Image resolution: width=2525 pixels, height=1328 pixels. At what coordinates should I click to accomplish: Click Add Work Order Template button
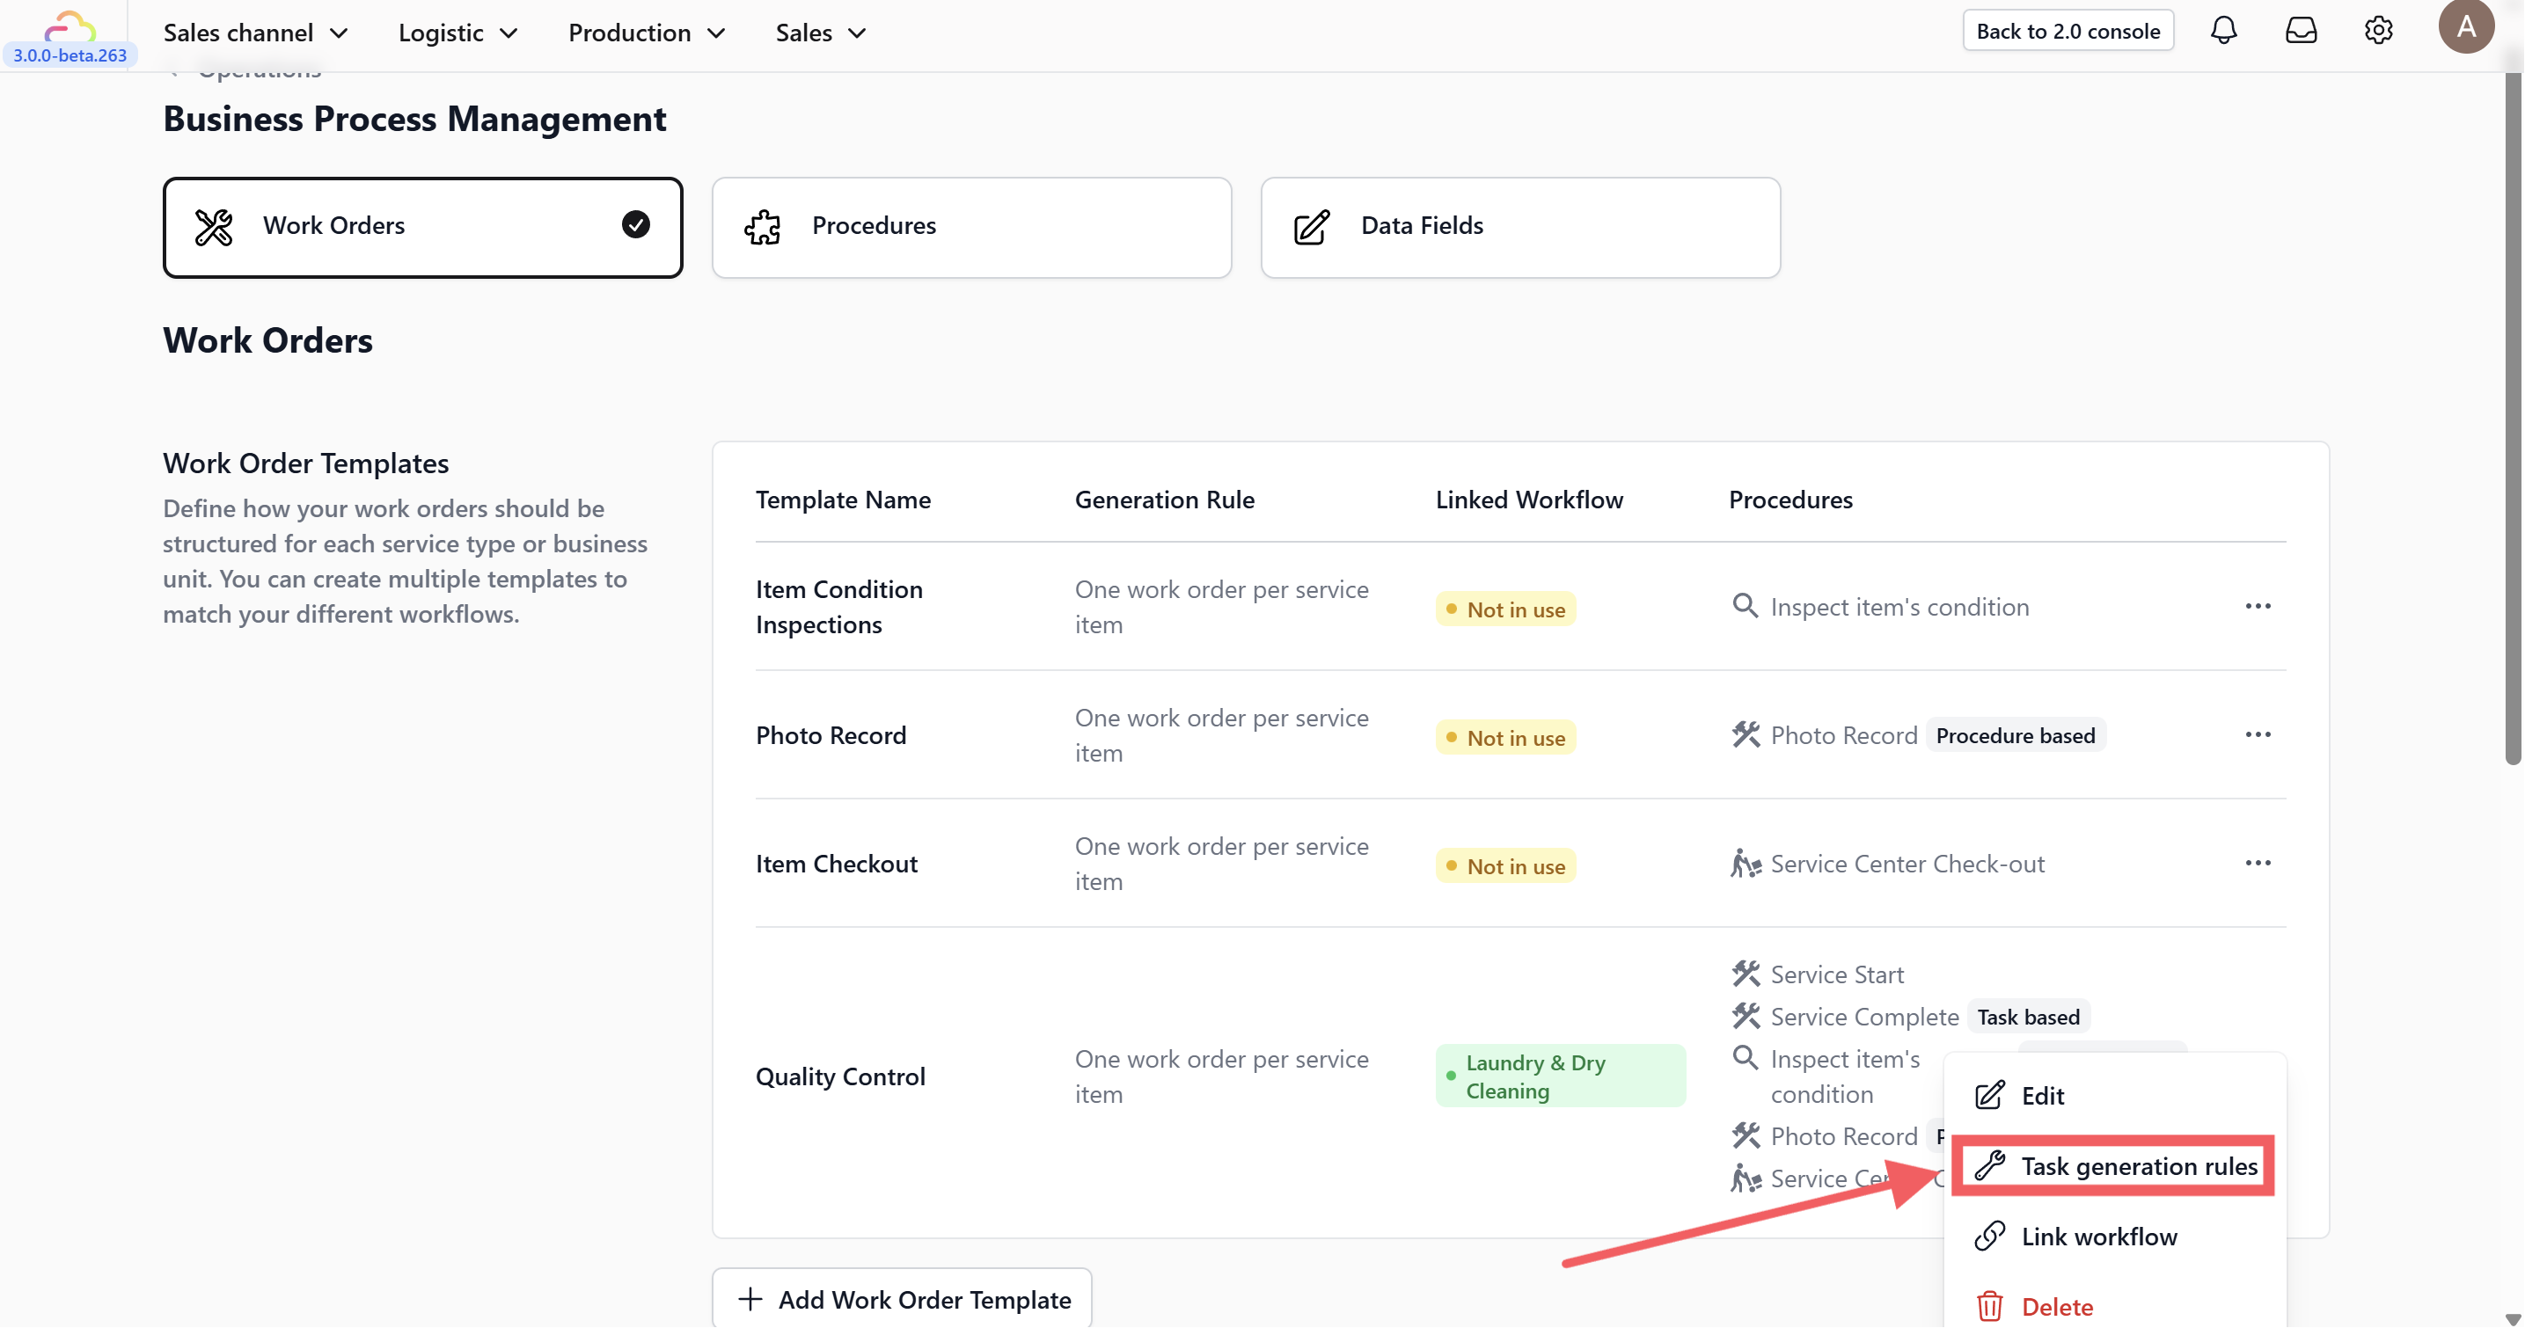pyautogui.click(x=902, y=1299)
